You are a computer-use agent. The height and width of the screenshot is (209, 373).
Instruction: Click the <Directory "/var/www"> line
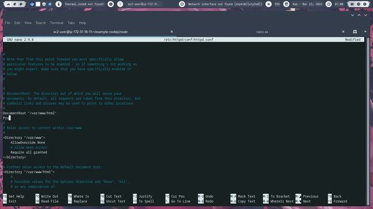pos(24,138)
